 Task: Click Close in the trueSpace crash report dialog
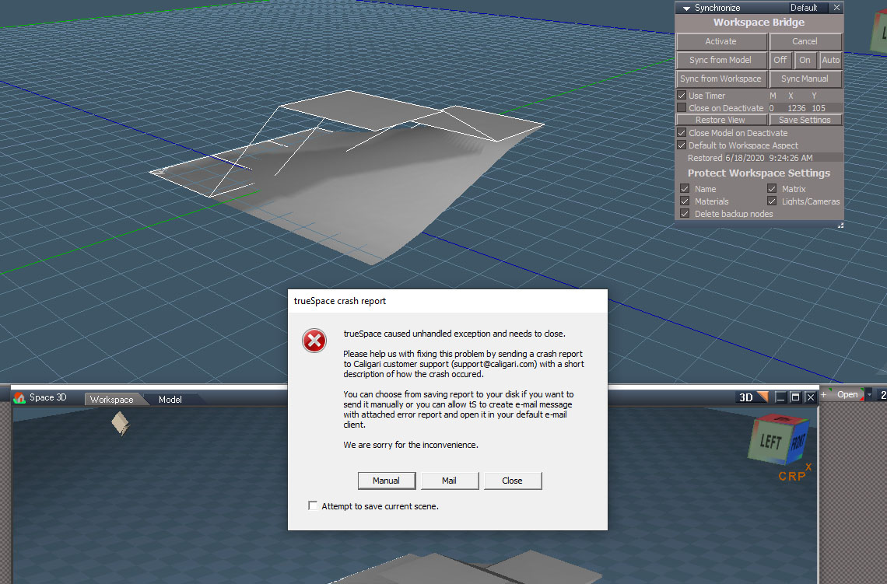coord(513,481)
